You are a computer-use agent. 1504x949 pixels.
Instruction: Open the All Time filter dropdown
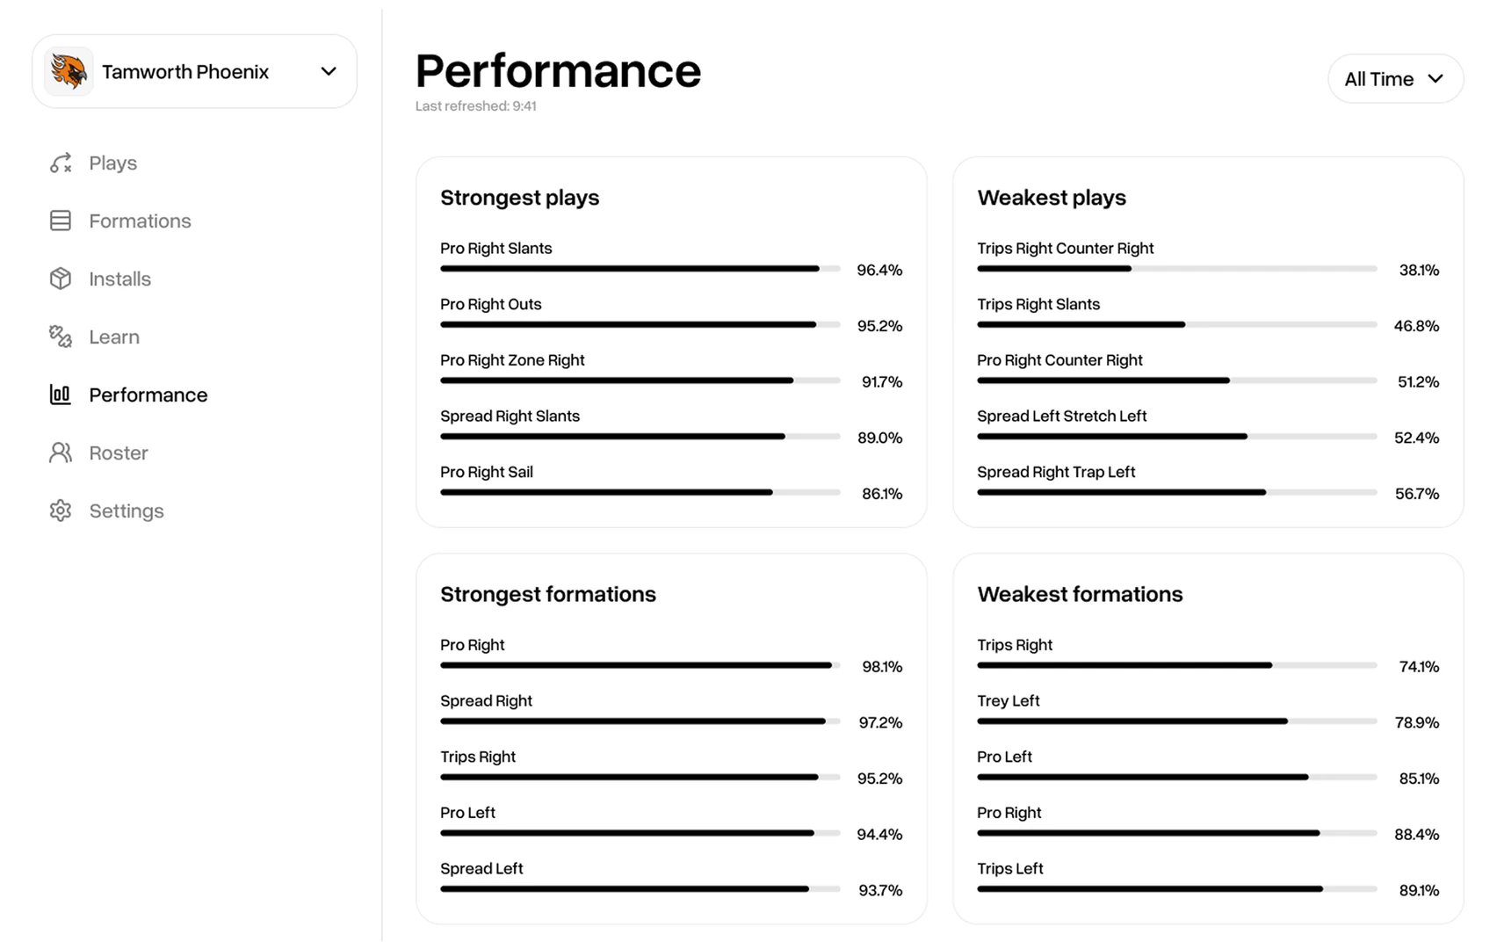1395,78
